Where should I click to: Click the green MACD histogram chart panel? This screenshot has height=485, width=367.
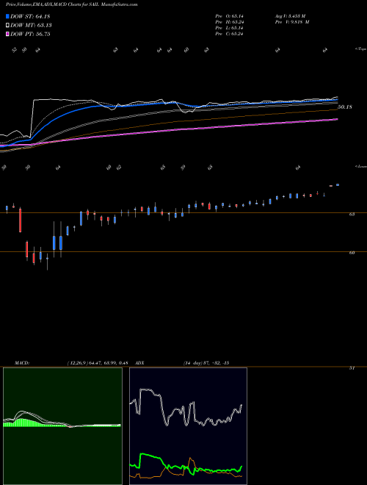pos(62,426)
